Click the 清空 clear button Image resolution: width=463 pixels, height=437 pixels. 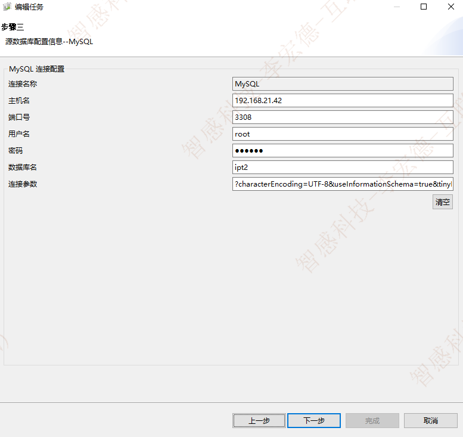pos(442,202)
